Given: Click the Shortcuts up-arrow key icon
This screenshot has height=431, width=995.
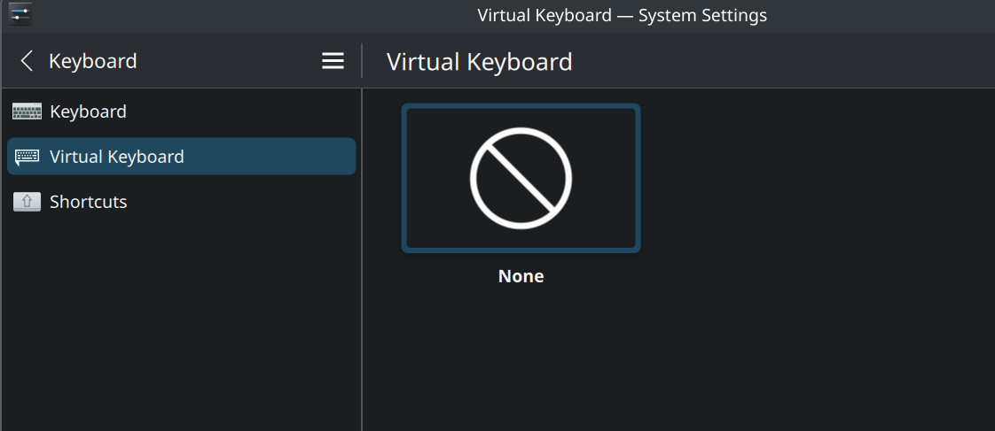Looking at the screenshot, I should [x=27, y=202].
